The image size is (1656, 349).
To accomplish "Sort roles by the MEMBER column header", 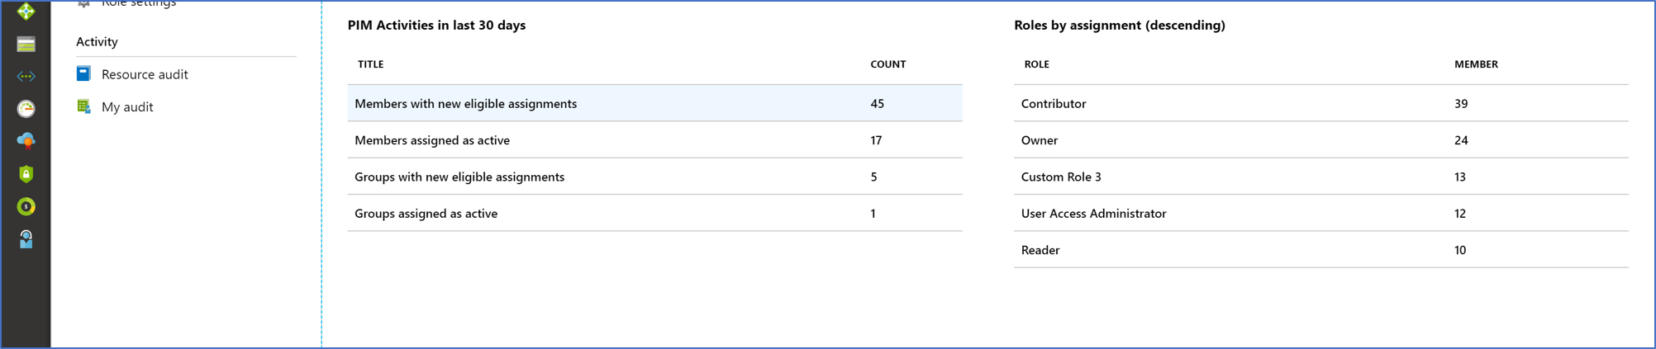I will 1476,64.
